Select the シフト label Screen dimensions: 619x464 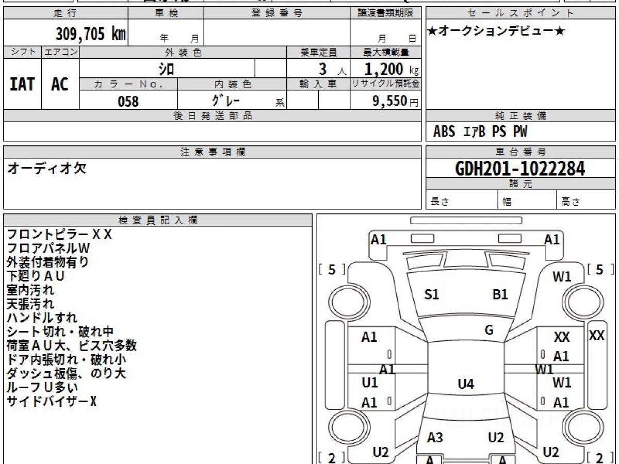pos(22,52)
